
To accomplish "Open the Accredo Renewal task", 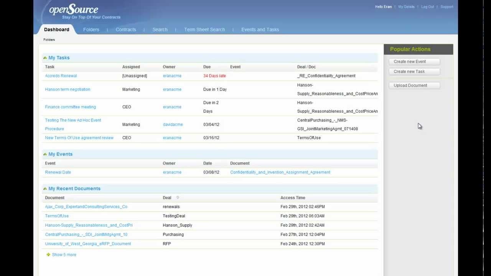I will (x=61, y=76).
